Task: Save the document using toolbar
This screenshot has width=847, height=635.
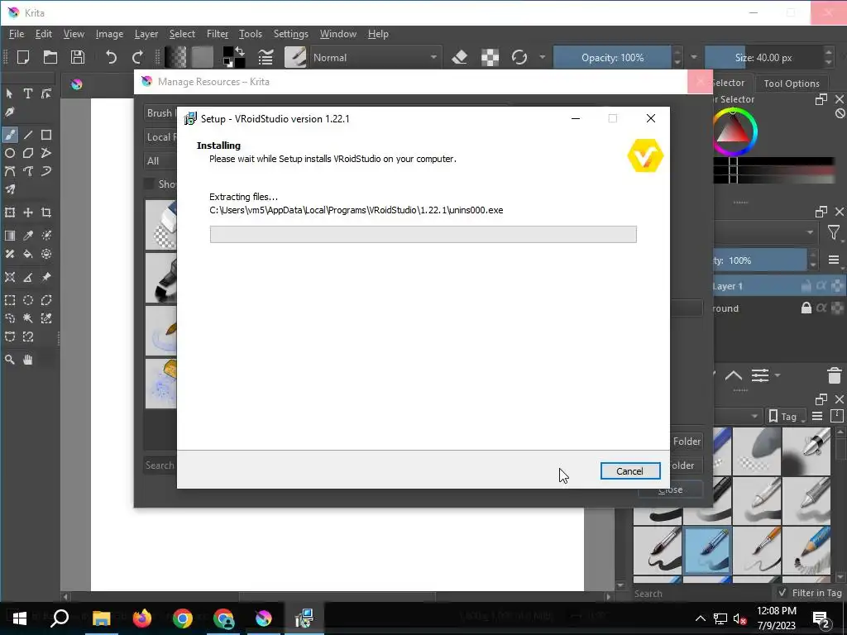Action: tap(78, 57)
